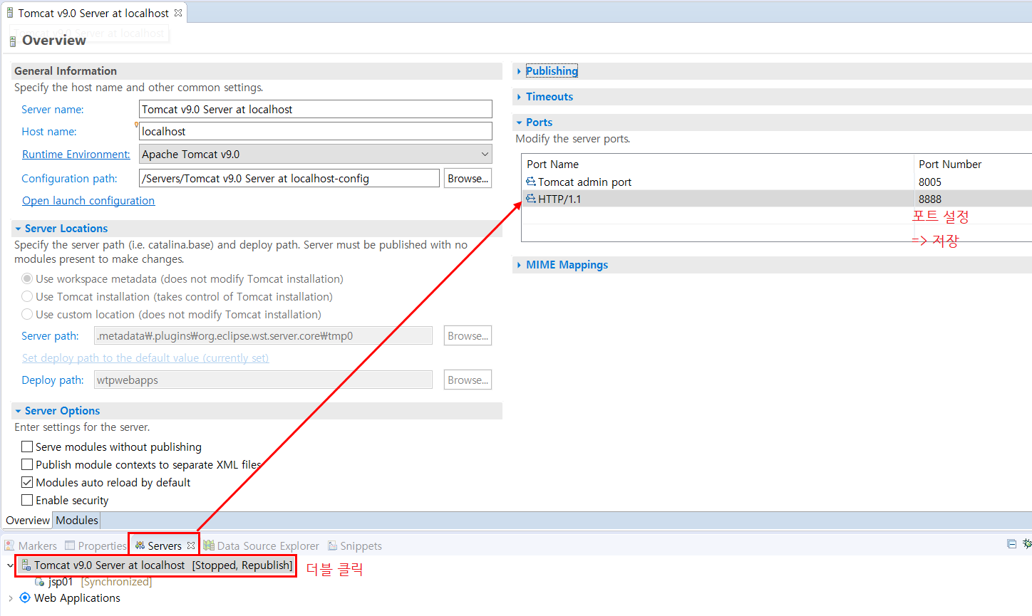Image resolution: width=1032 pixels, height=616 pixels.
Task: Switch to the Overview editor page tab
Action: click(x=28, y=520)
